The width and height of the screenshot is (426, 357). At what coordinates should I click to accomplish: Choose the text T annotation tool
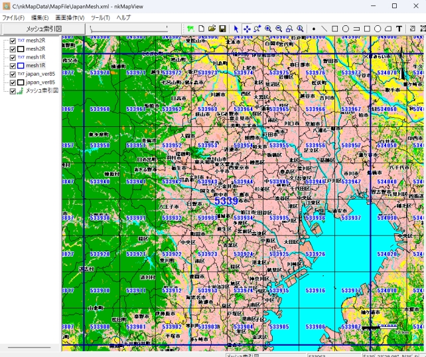pos(399,29)
